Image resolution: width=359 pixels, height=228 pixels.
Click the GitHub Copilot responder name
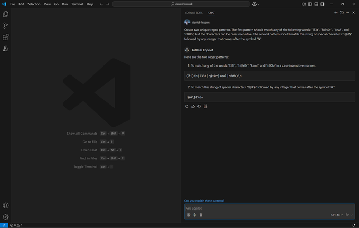point(202,50)
